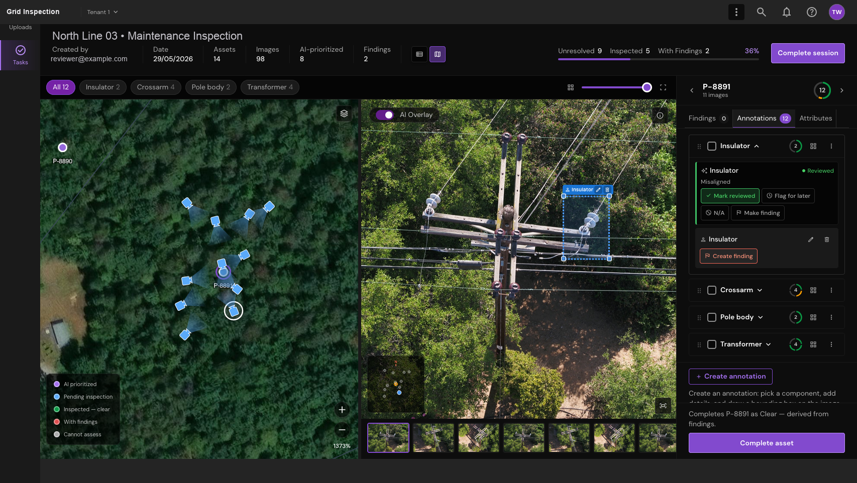
Task: Zoom in on the map
Action: click(342, 410)
